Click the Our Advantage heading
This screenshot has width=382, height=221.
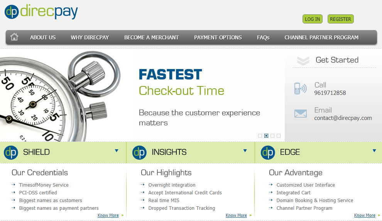296,173
